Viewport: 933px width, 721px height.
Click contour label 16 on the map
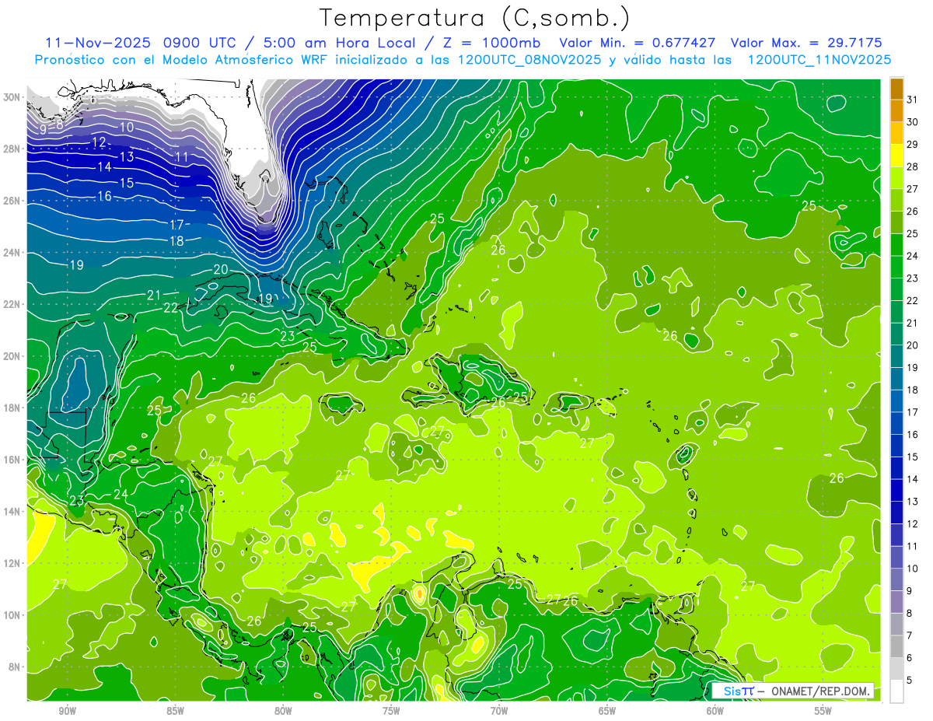click(x=104, y=197)
